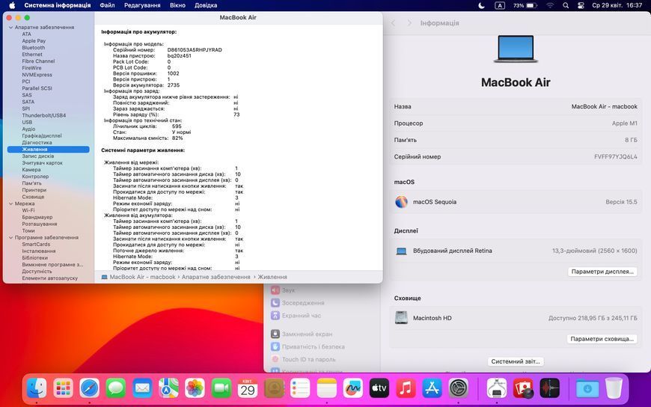The height and width of the screenshot is (407, 651).
Task: Go back in Settings Інформація window
Action: 393,23
